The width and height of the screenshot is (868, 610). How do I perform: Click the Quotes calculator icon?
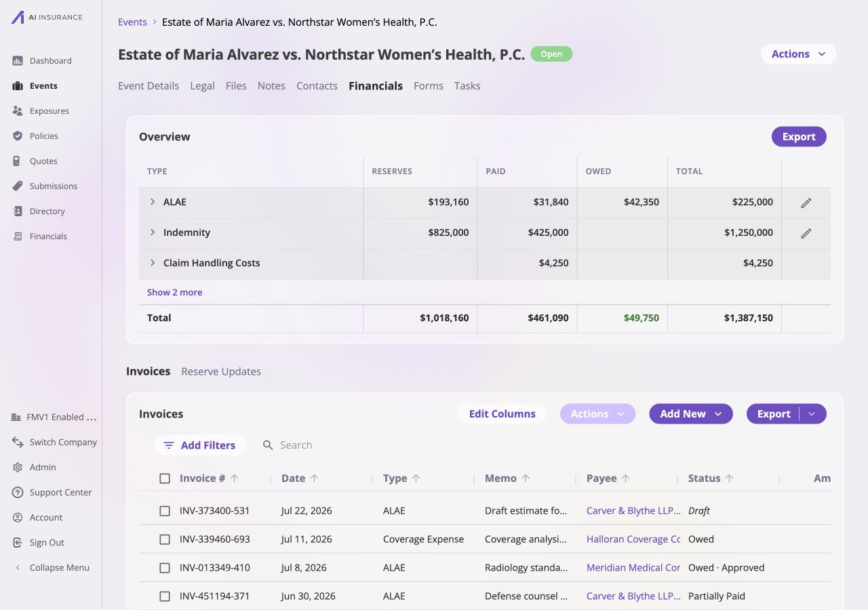coord(18,161)
